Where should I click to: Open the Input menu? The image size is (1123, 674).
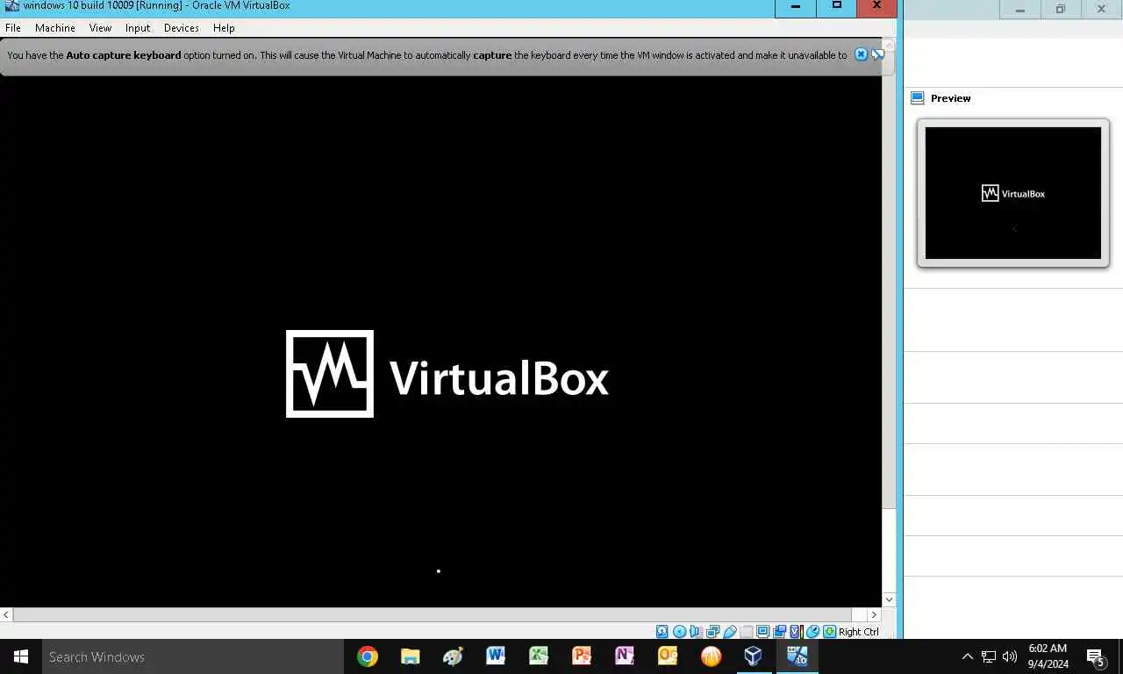(138, 28)
